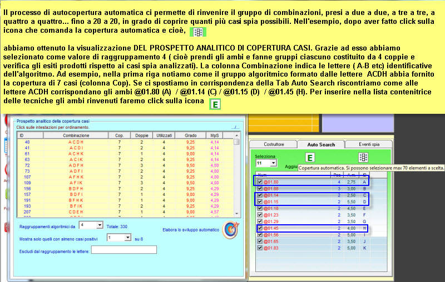
Task: Select row ID 41 combination A C D I
Action: click(126, 148)
